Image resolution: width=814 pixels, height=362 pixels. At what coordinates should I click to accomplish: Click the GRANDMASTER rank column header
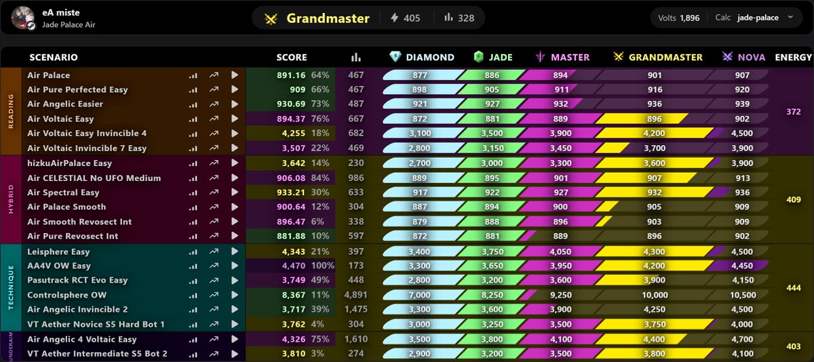pyautogui.click(x=658, y=57)
